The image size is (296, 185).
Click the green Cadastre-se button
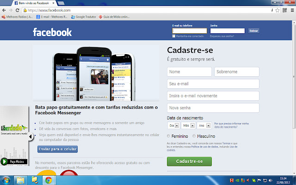[x=189, y=161]
